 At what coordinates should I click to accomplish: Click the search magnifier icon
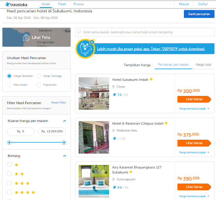pos(80,32)
